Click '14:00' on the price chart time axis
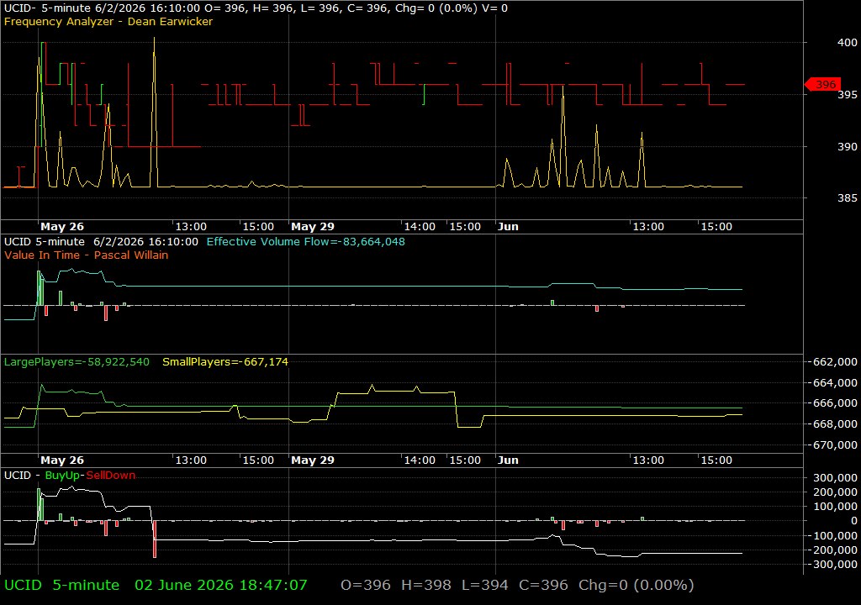Viewport: 861px width, 605px height. coord(420,227)
